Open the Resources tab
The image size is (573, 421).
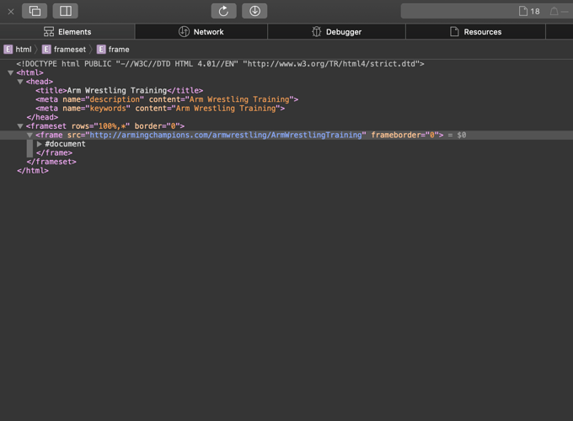[475, 32]
